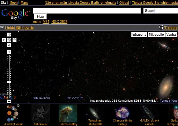Pan the sky map up
Image resolution: width=178 pixels, height=126 pixels.
(x=9, y=34)
